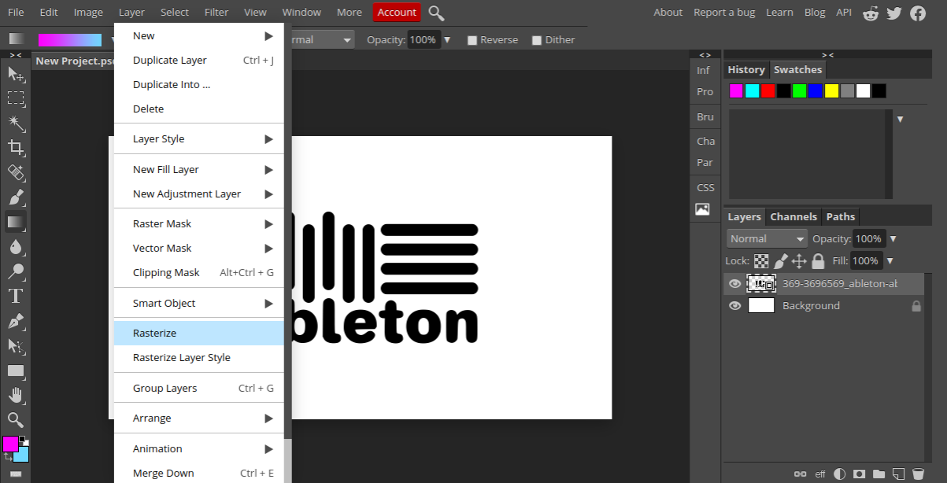The width and height of the screenshot is (947, 483).
Task: Open layer Fill slider arrow
Action: (x=890, y=260)
